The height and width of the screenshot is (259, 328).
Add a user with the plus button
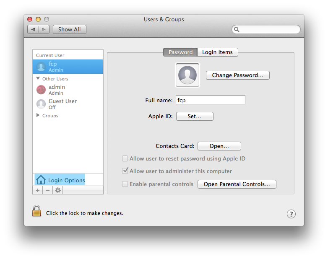pyautogui.click(x=38, y=190)
